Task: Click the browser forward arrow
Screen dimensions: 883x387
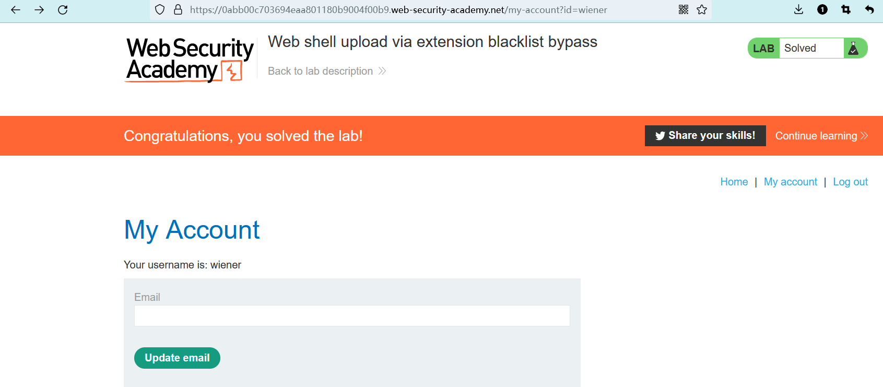Action: tap(39, 10)
